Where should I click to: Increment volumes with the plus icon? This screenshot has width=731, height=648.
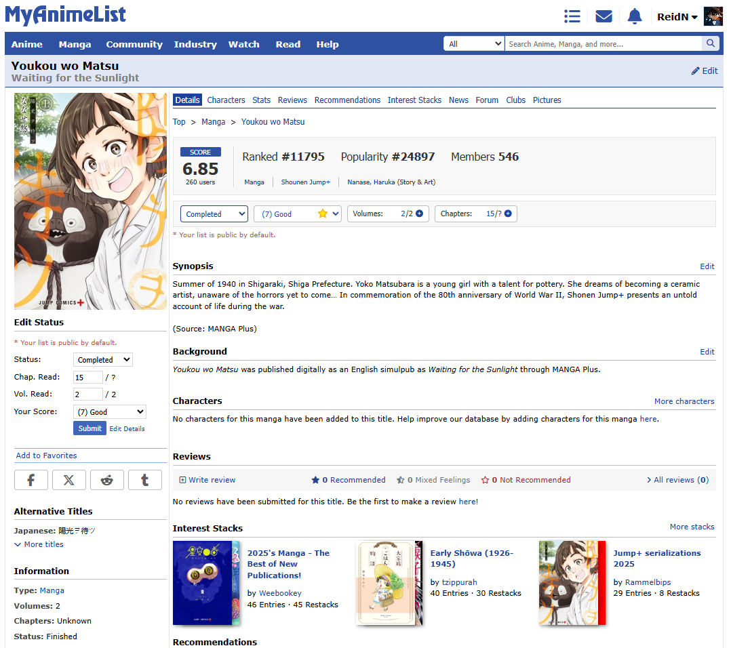419,214
